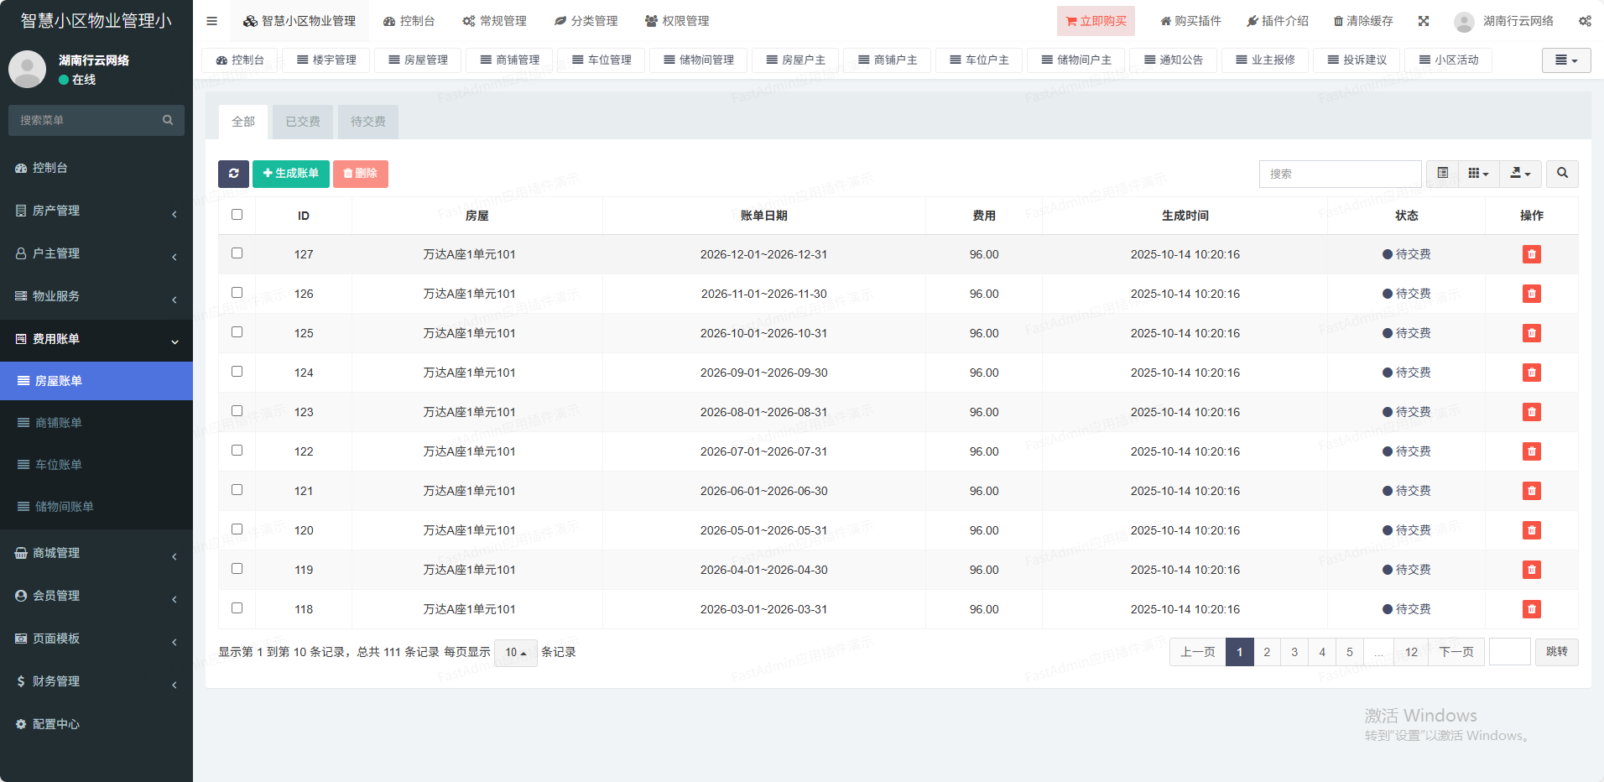Screen dimensions: 1604x782
Task: Open the export data dropdown
Action: (1520, 174)
